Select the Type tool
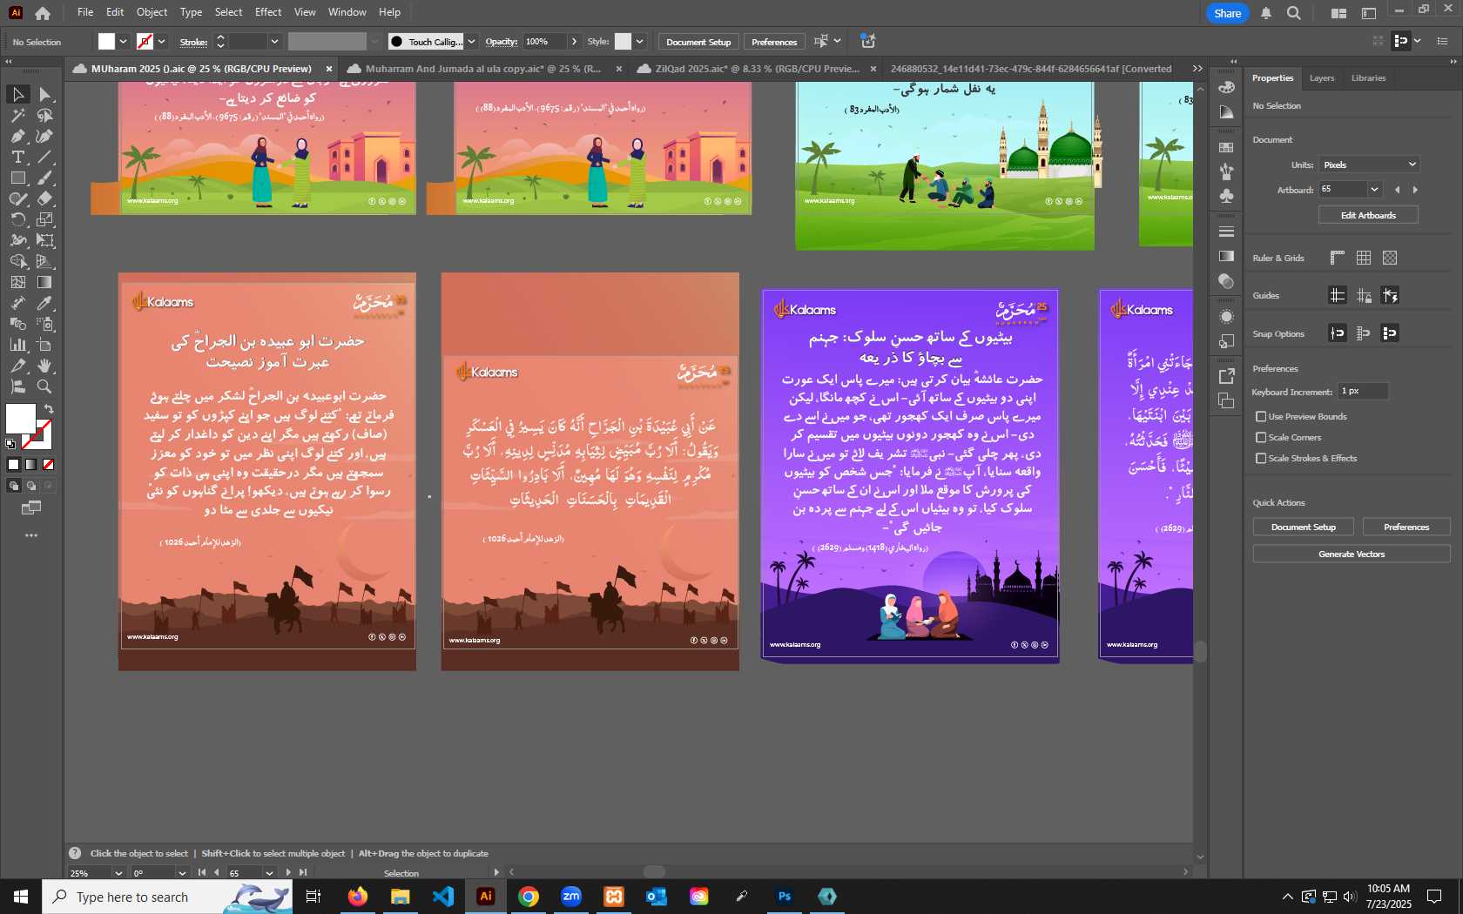 tap(18, 157)
